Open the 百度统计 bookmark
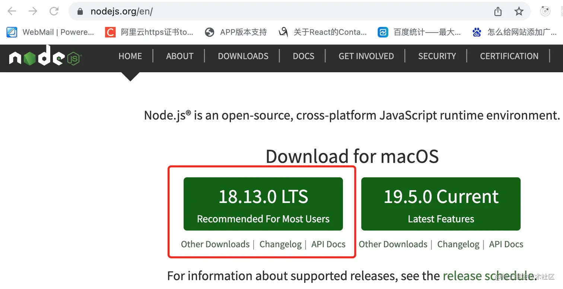 coord(420,32)
